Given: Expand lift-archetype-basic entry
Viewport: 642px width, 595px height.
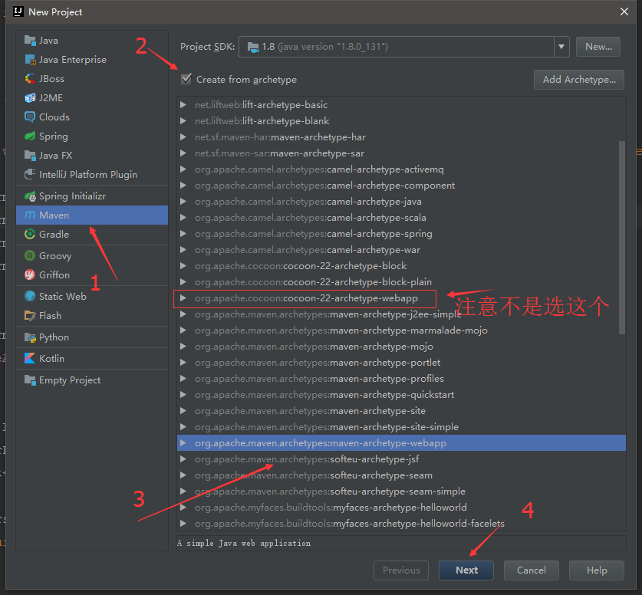Looking at the screenshot, I should click(183, 105).
